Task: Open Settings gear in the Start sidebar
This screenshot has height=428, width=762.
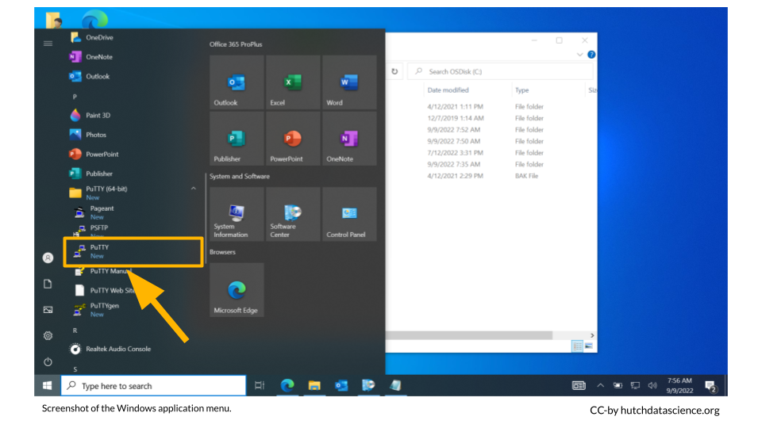Action: pyautogui.click(x=48, y=336)
